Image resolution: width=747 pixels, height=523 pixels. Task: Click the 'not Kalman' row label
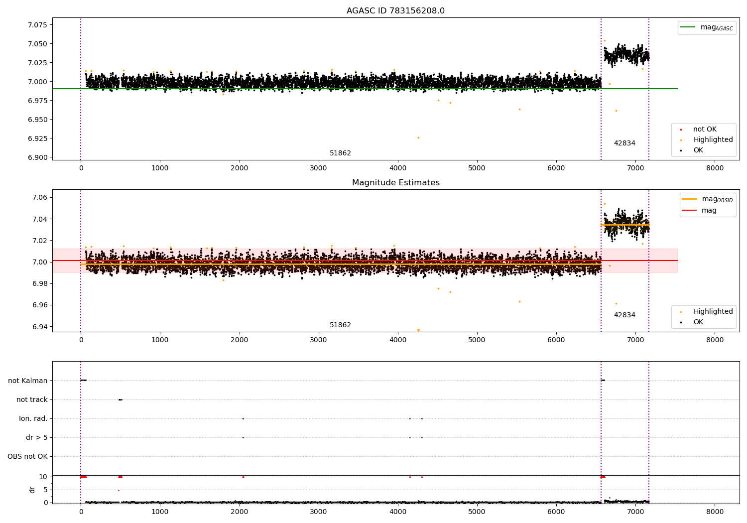(28, 381)
